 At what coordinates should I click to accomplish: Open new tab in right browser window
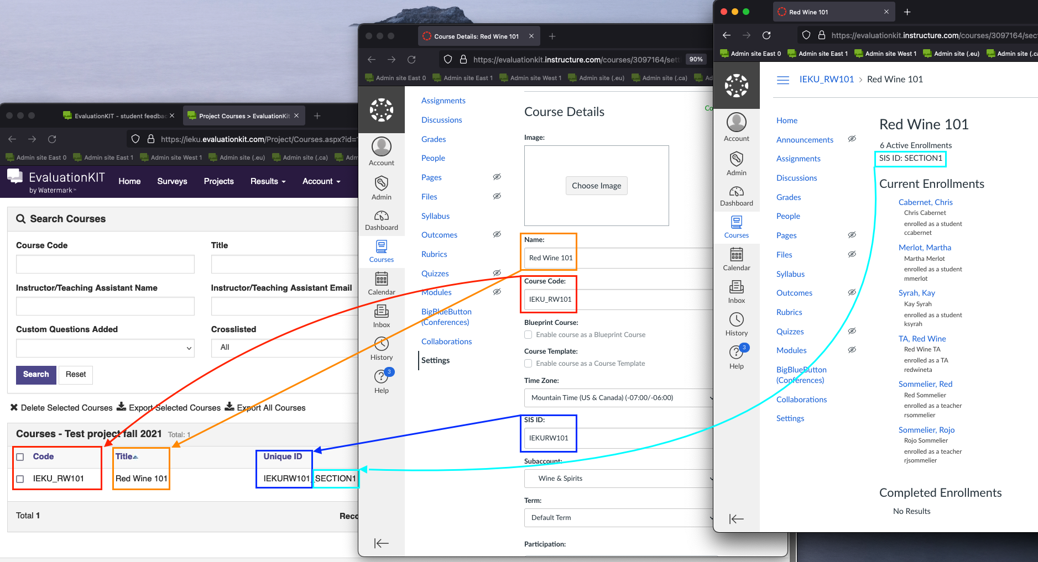pyautogui.click(x=907, y=12)
